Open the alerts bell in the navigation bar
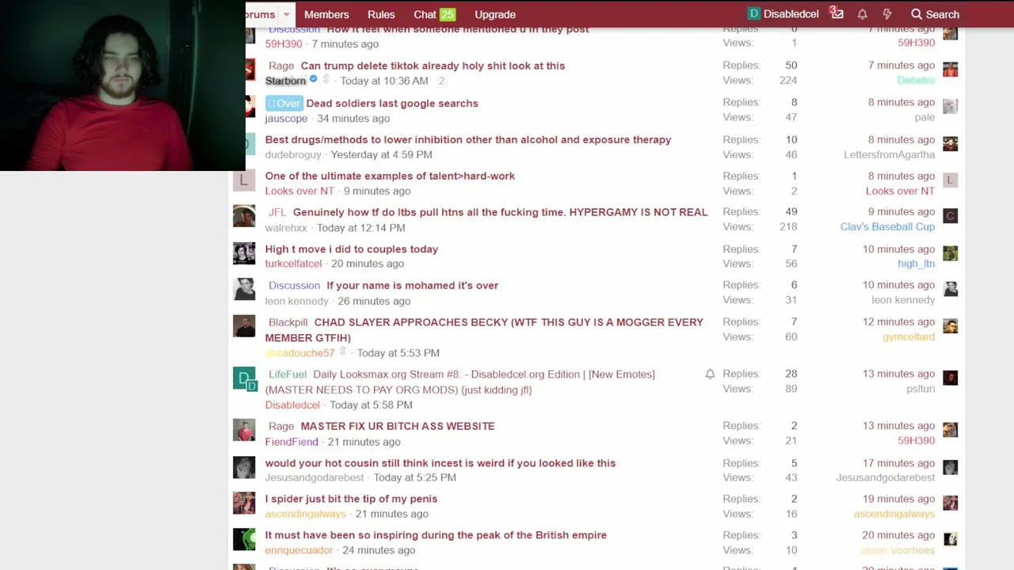 pos(862,14)
